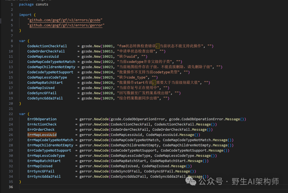Select the highlighted ErrMapLessUuid identifier
The image size is (288, 193).
(42, 135)
